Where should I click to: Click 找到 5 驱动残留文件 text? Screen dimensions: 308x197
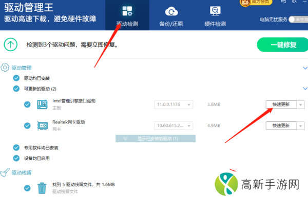84,185
